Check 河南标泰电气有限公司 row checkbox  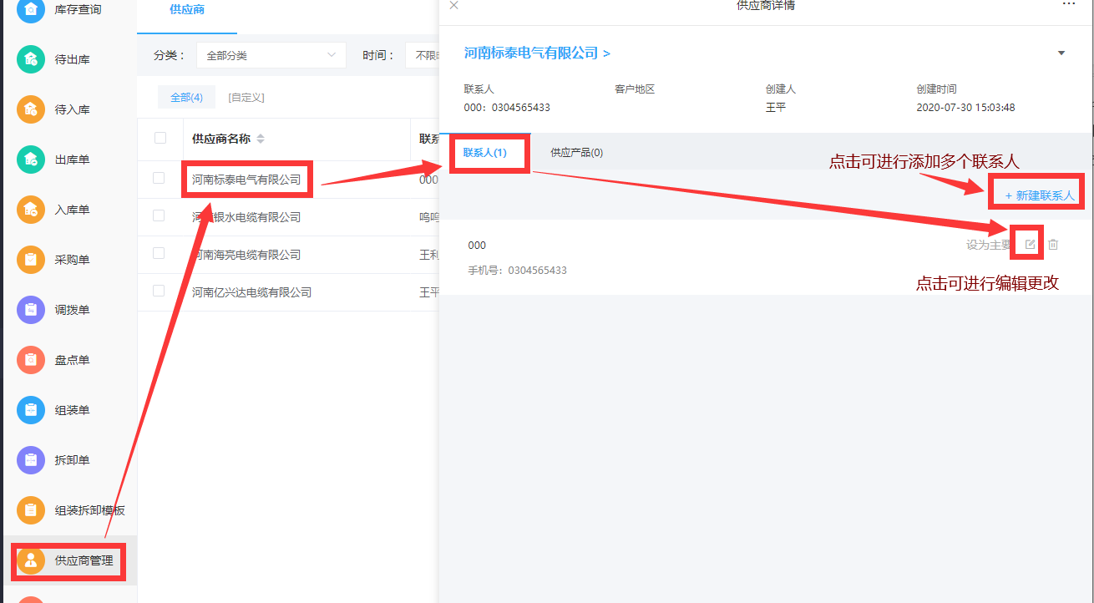[159, 178]
